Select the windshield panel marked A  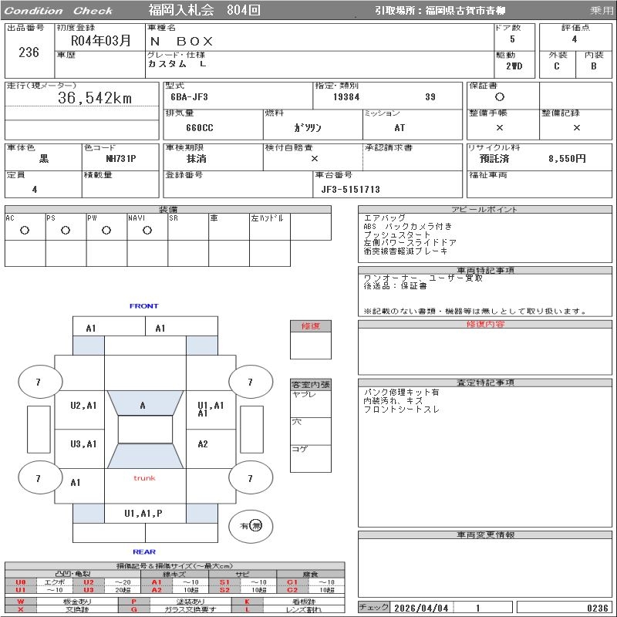143,406
